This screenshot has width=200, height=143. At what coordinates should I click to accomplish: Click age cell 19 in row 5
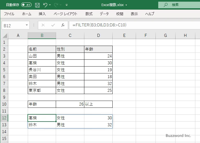pyautogui.click(x=98, y=70)
